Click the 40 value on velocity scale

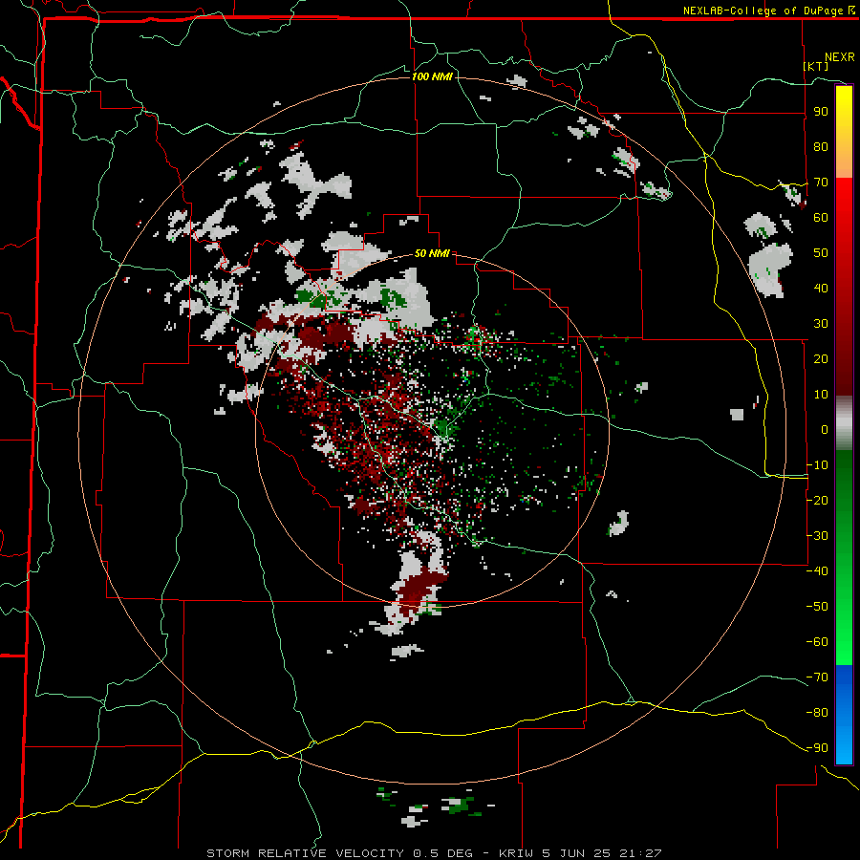821,289
